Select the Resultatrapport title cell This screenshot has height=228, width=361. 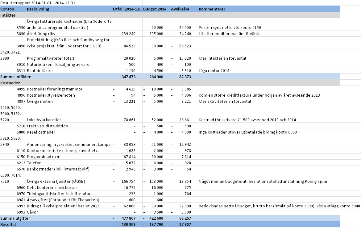pyautogui.click(x=38, y=3)
